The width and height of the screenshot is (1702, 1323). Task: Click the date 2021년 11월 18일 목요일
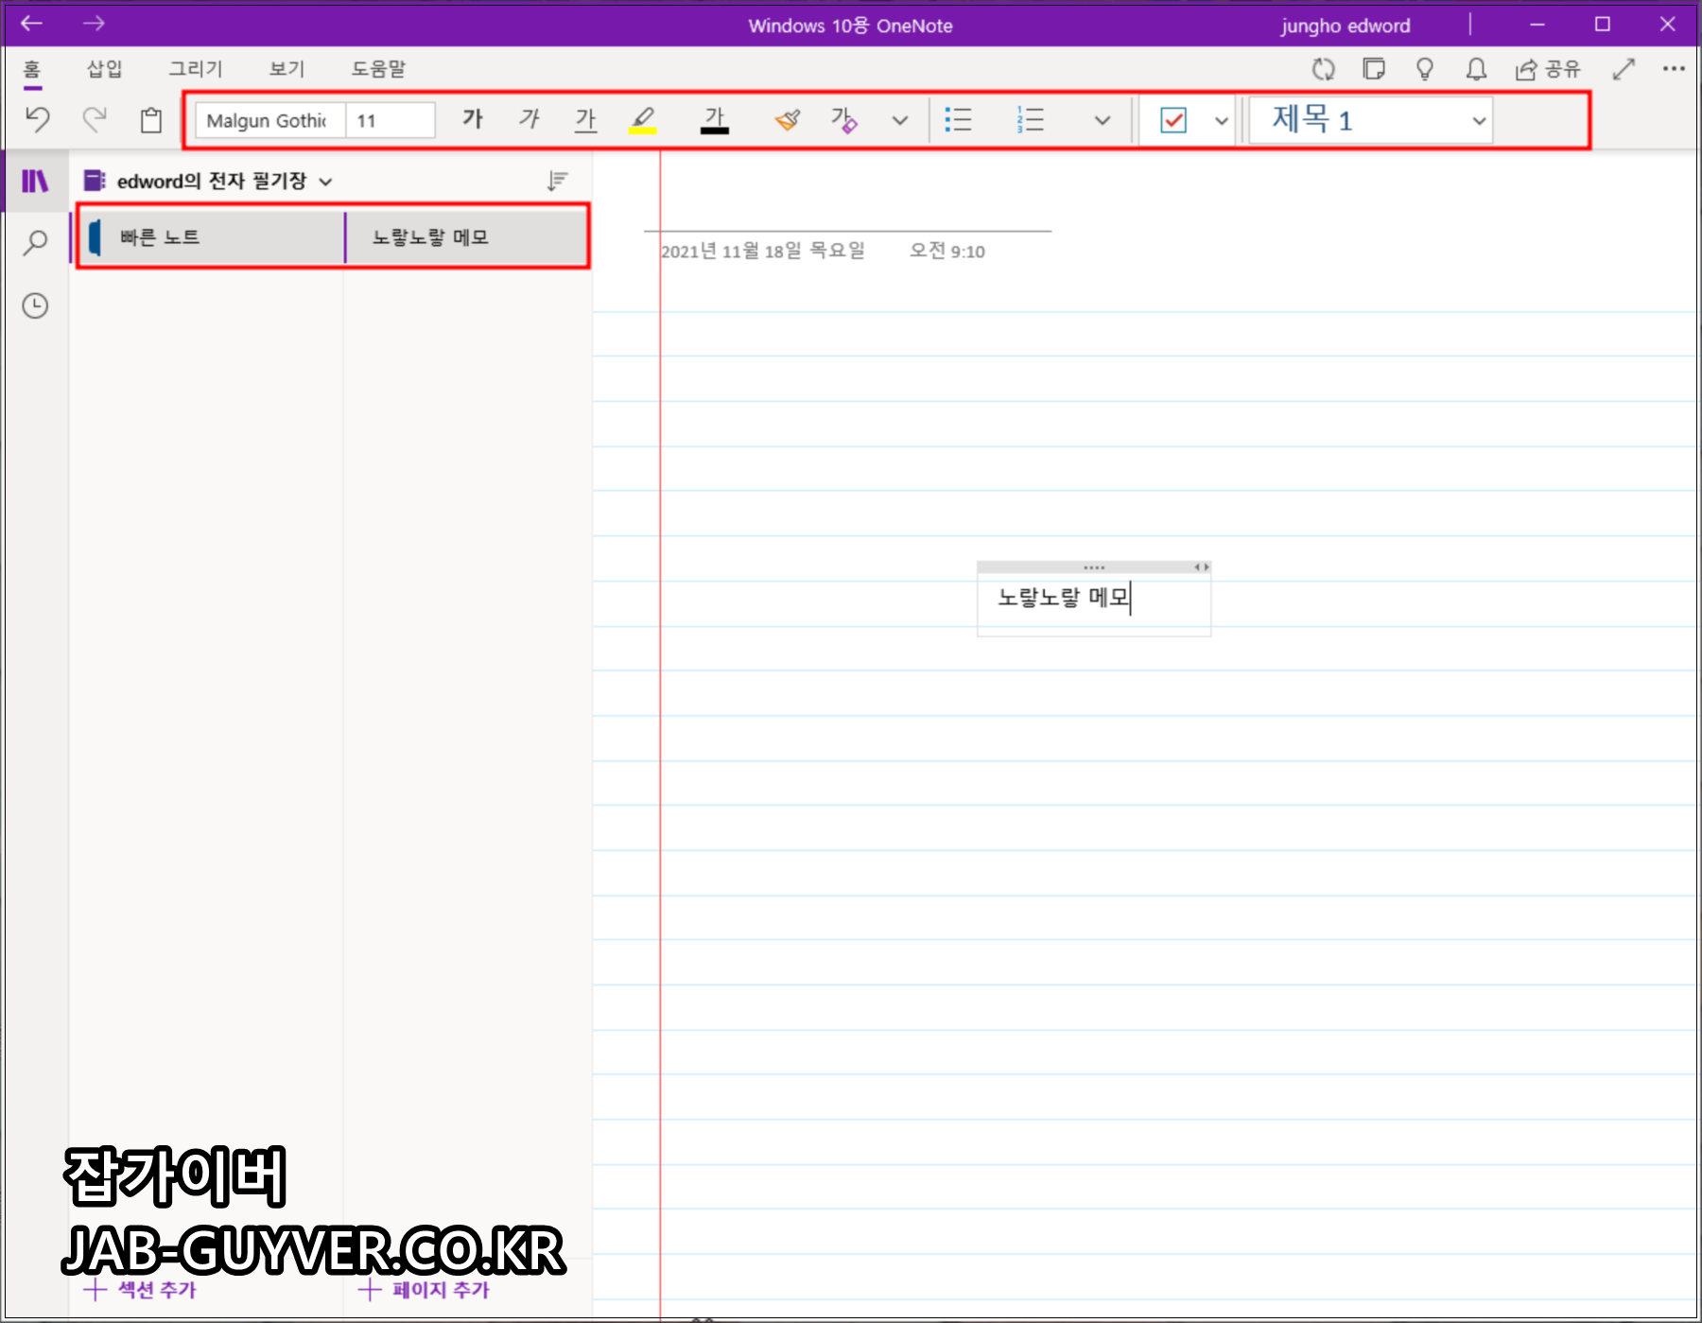click(762, 251)
